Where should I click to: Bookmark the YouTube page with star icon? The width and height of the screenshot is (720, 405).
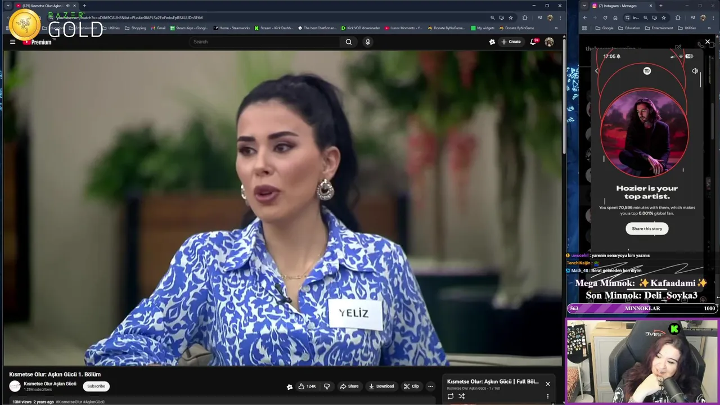coord(511,17)
